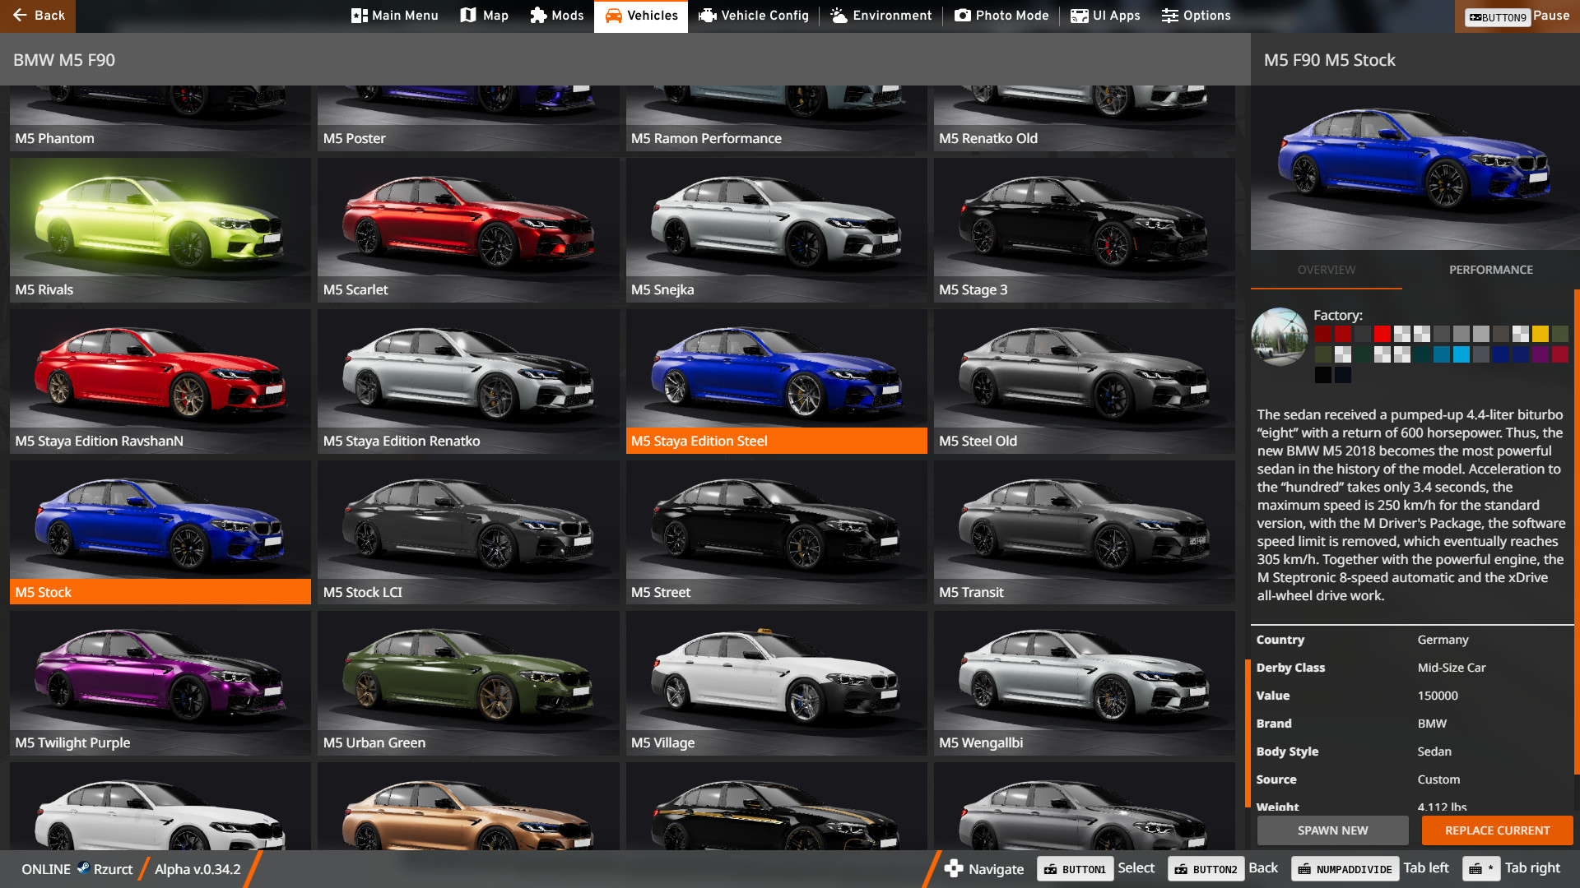This screenshot has width=1580, height=888.
Task: Select the M5 Snejka car
Action: point(776,229)
